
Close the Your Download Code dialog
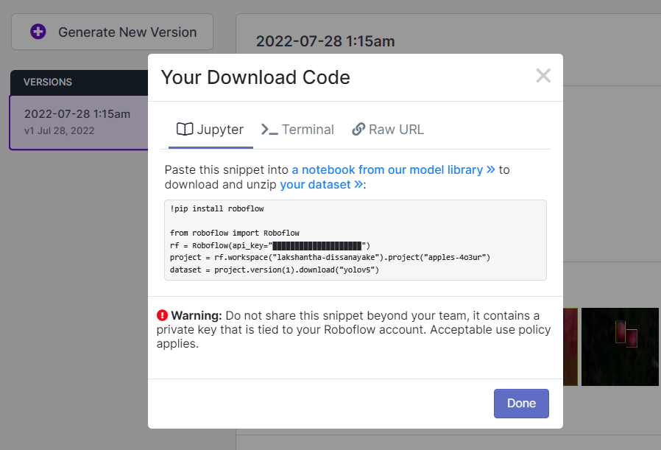[543, 76]
